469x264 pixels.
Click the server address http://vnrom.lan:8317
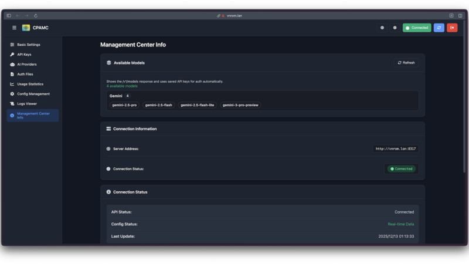tap(396, 149)
